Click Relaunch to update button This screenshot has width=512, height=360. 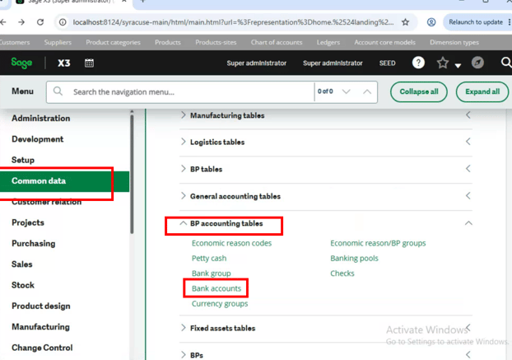[x=476, y=22]
